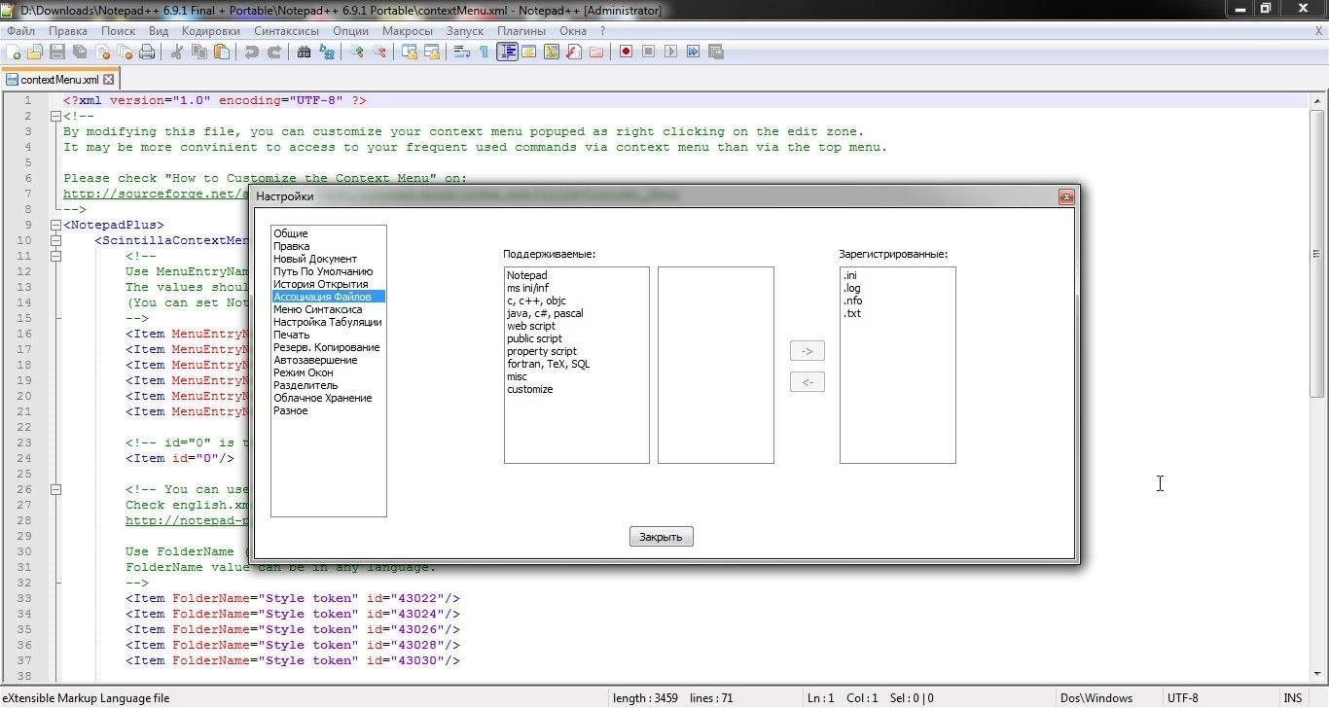
Task: Click the Закрыть button in Настройки
Action: pyautogui.click(x=662, y=537)
